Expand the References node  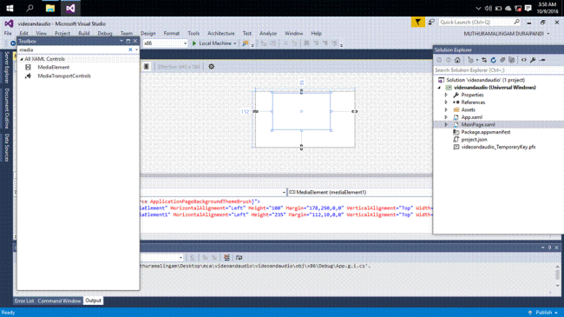446,102
